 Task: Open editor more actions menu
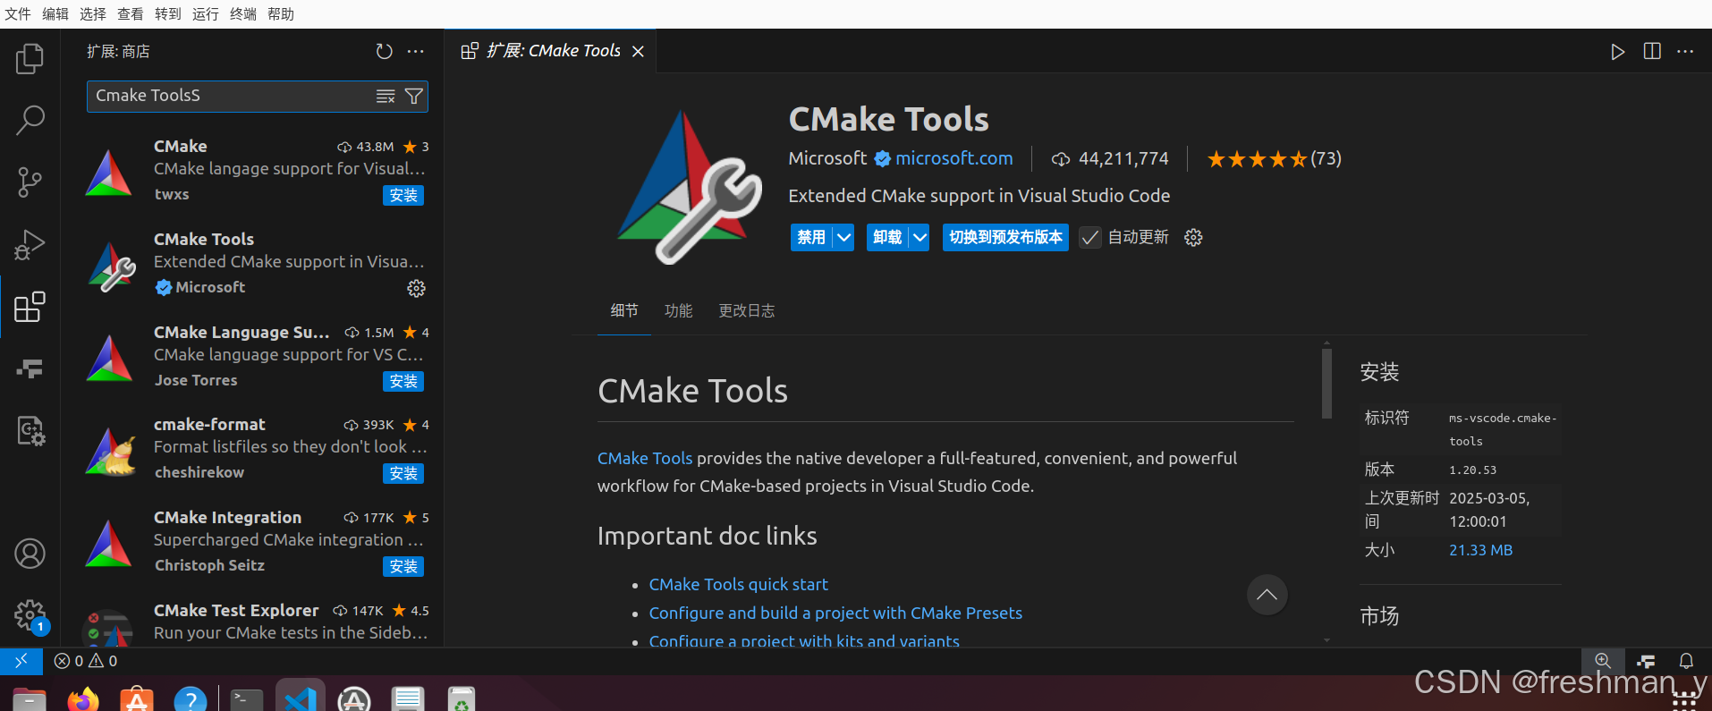coord(1685,52)
